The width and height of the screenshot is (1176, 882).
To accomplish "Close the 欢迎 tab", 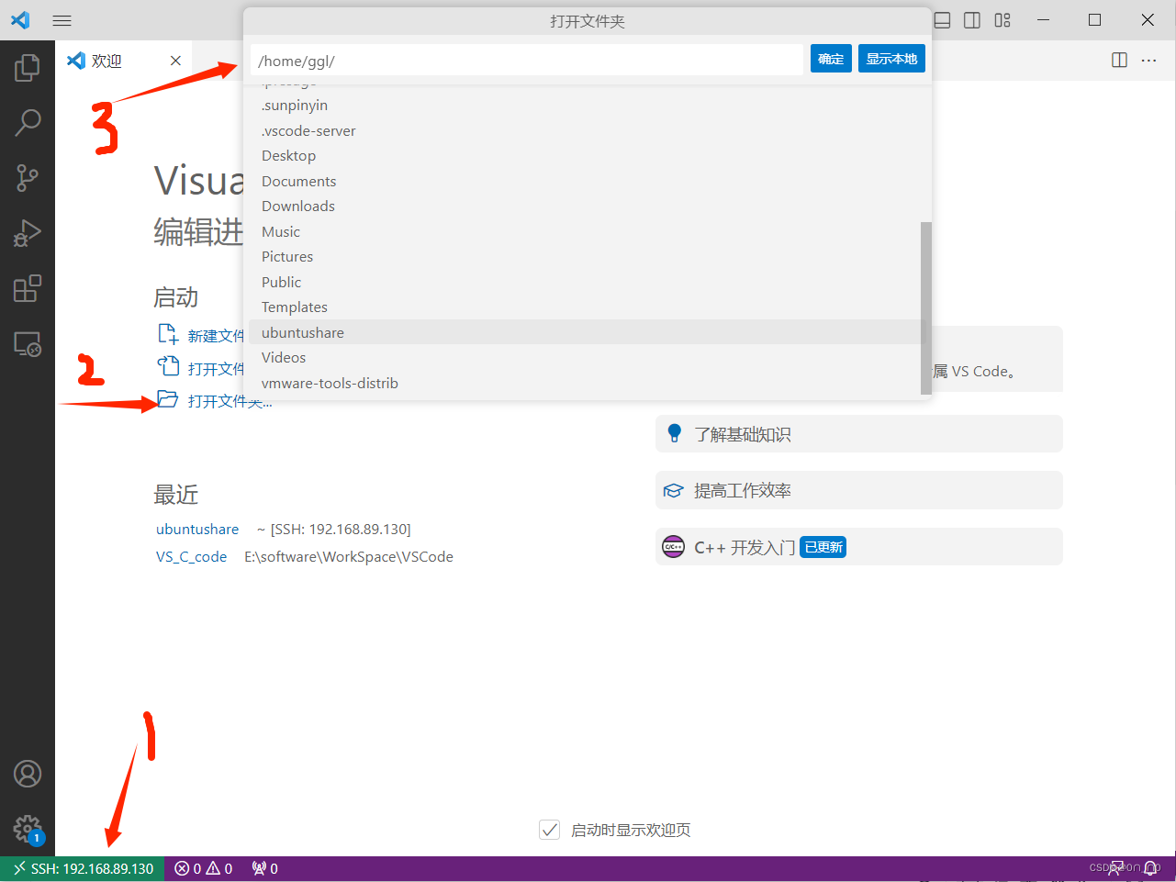I will (175, 61).
